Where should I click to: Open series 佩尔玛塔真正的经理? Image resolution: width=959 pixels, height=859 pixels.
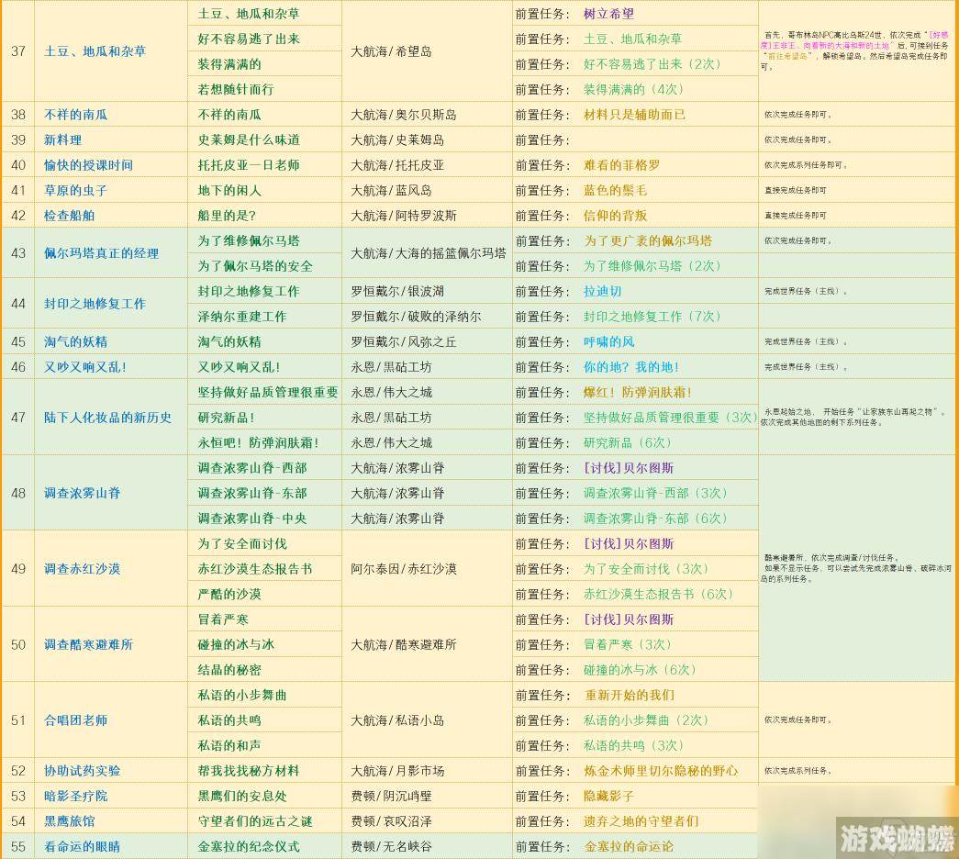(101, 253)
